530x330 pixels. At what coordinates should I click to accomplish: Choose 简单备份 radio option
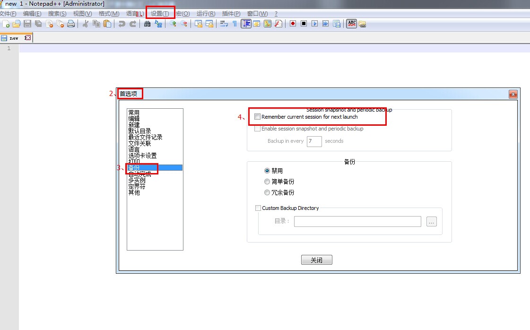point(267,182)
